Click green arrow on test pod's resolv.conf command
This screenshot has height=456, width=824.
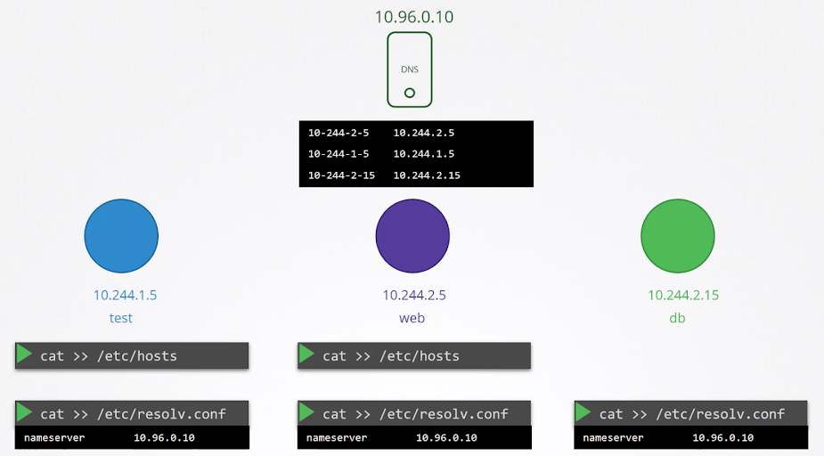click(25, 413)
